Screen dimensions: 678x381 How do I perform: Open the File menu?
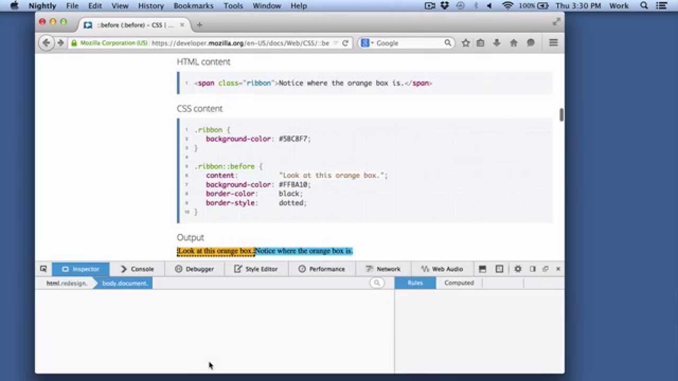73,6
